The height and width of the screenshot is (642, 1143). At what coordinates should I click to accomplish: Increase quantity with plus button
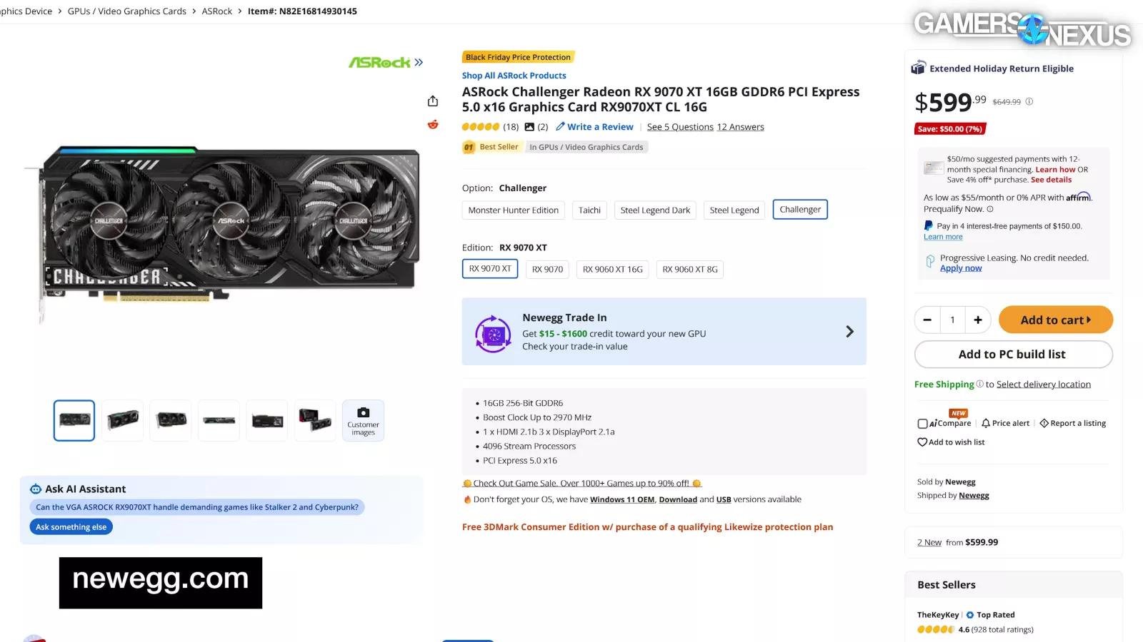click(977, 320)
